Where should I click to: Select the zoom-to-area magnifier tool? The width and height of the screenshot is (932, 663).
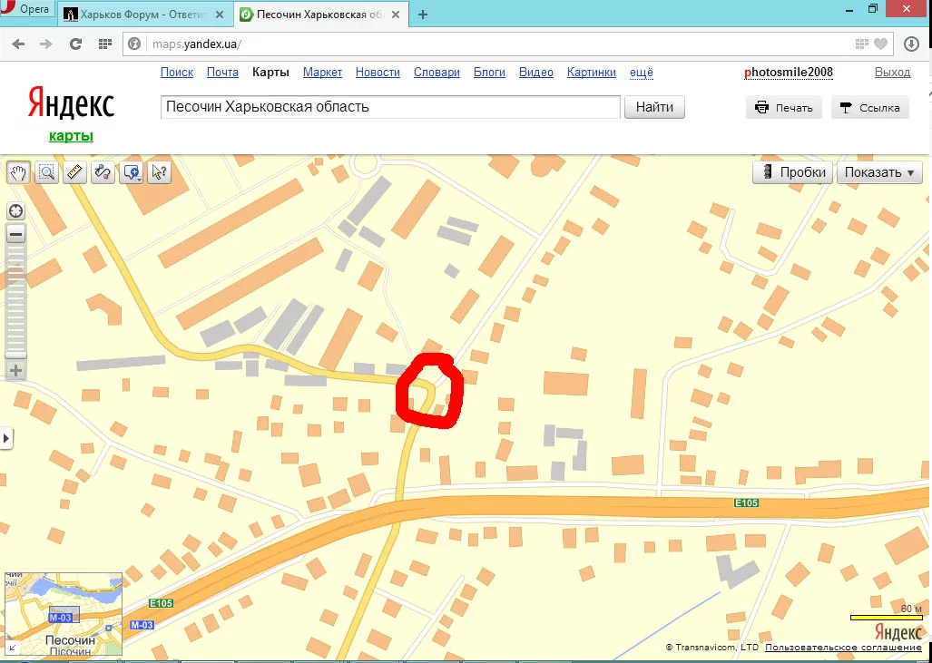(46, 172)
